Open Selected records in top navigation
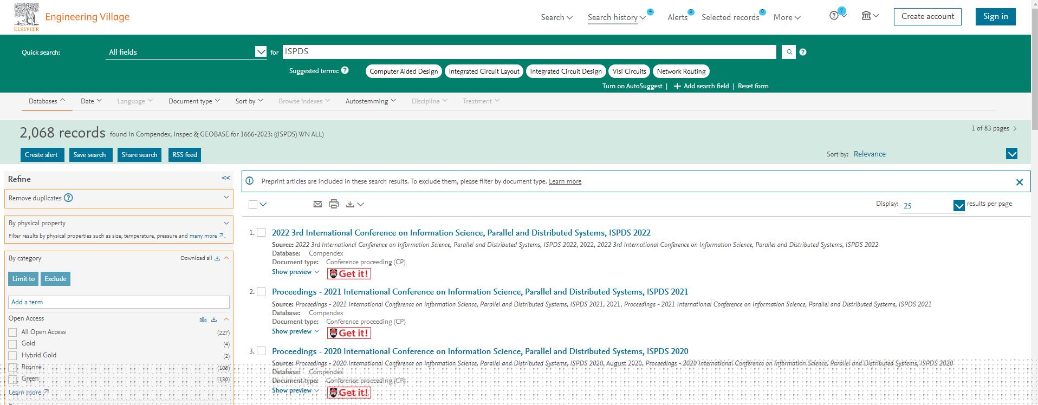1038x405 pixels. click(730, 17)
